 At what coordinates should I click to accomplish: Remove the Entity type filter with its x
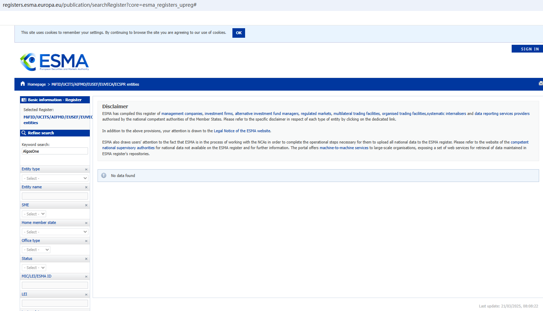86,170
